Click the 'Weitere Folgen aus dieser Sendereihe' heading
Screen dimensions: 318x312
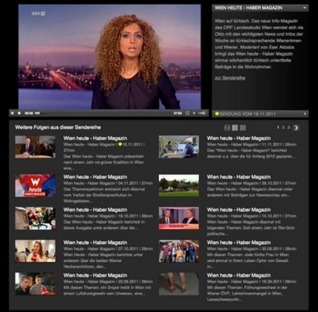(x=58, y=128)
